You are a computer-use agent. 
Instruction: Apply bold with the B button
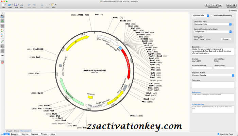206,5
